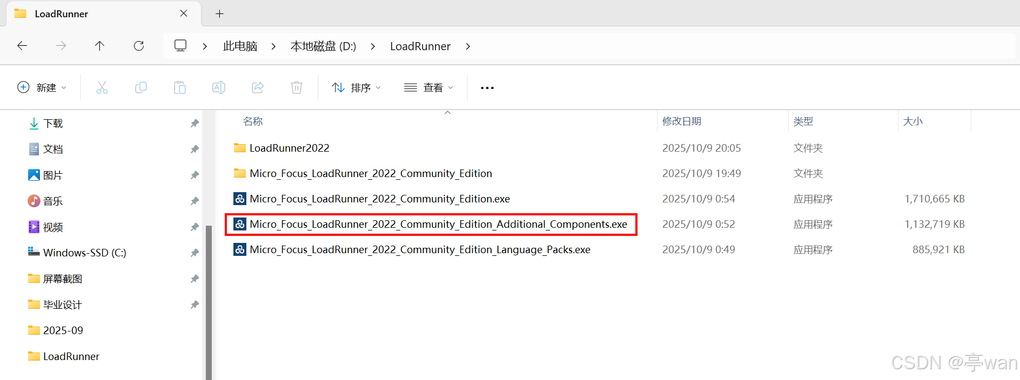Open the three-dots more options menu

click(x=487, y=88)
